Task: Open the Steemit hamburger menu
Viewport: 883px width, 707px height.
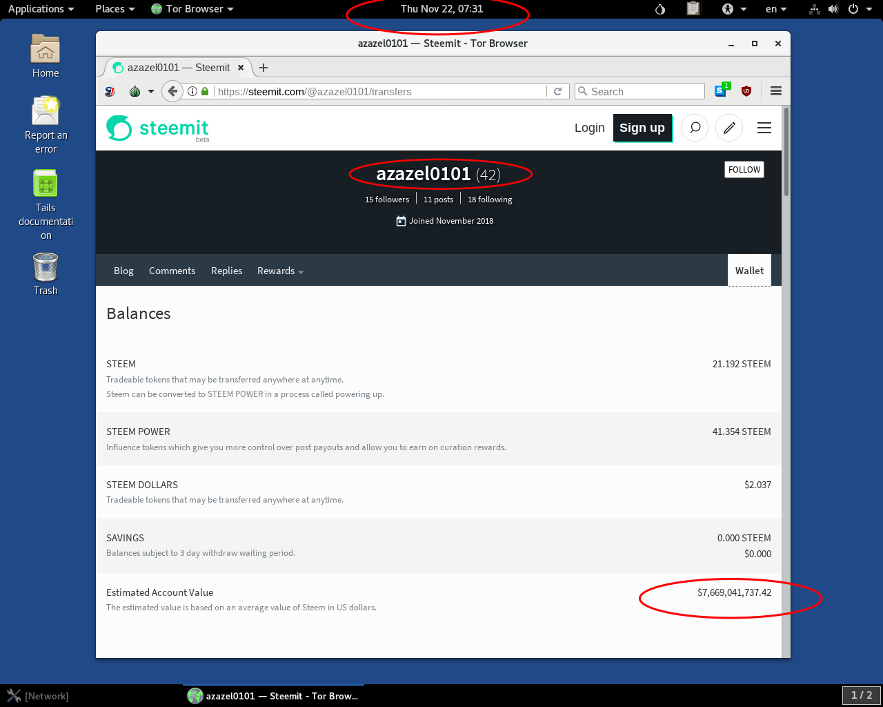Action: (764, 128)
